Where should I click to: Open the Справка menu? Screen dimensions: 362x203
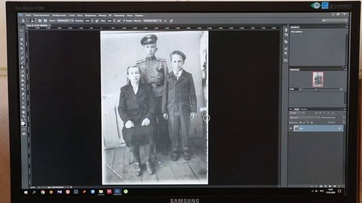click(x=139, y=15)
